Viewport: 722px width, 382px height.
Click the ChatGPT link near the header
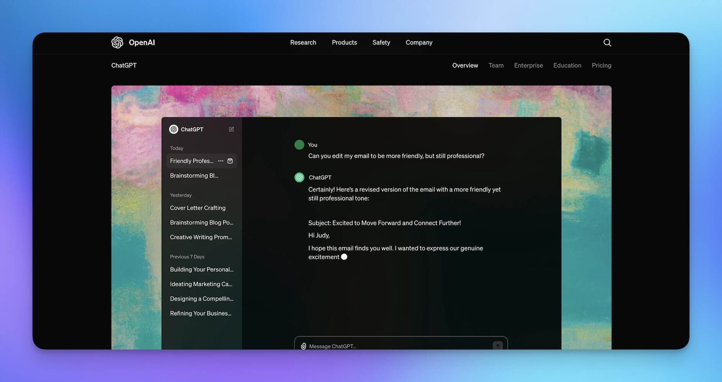tap(124, 65)
